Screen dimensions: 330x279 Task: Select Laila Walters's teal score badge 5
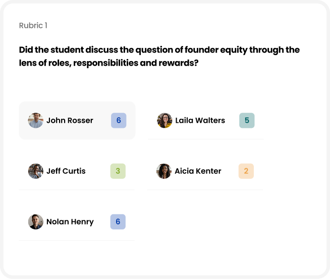[x=247, y=120]
